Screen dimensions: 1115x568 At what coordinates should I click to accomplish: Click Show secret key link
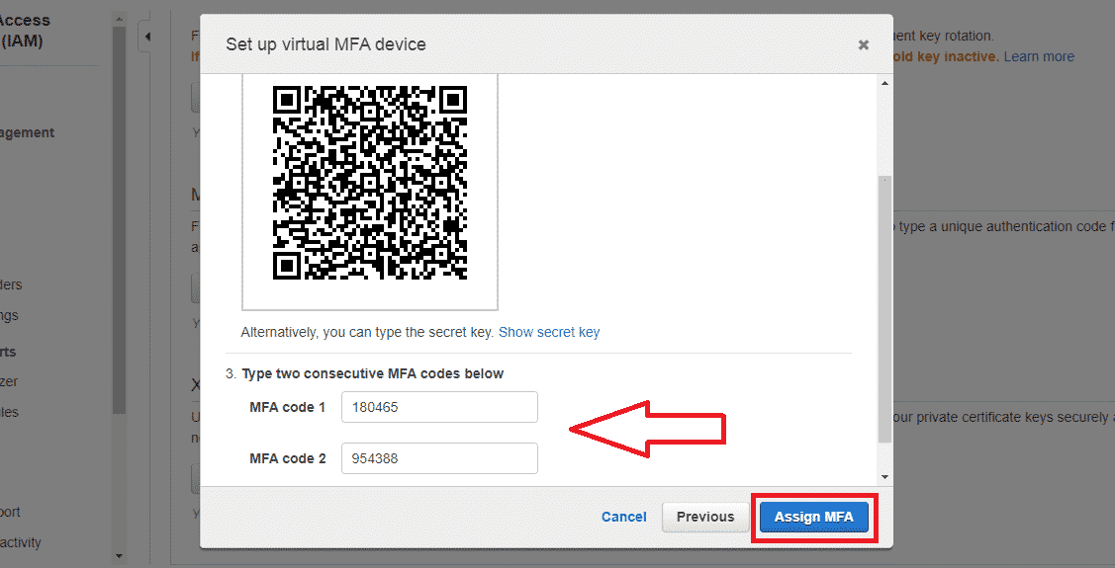549,332
